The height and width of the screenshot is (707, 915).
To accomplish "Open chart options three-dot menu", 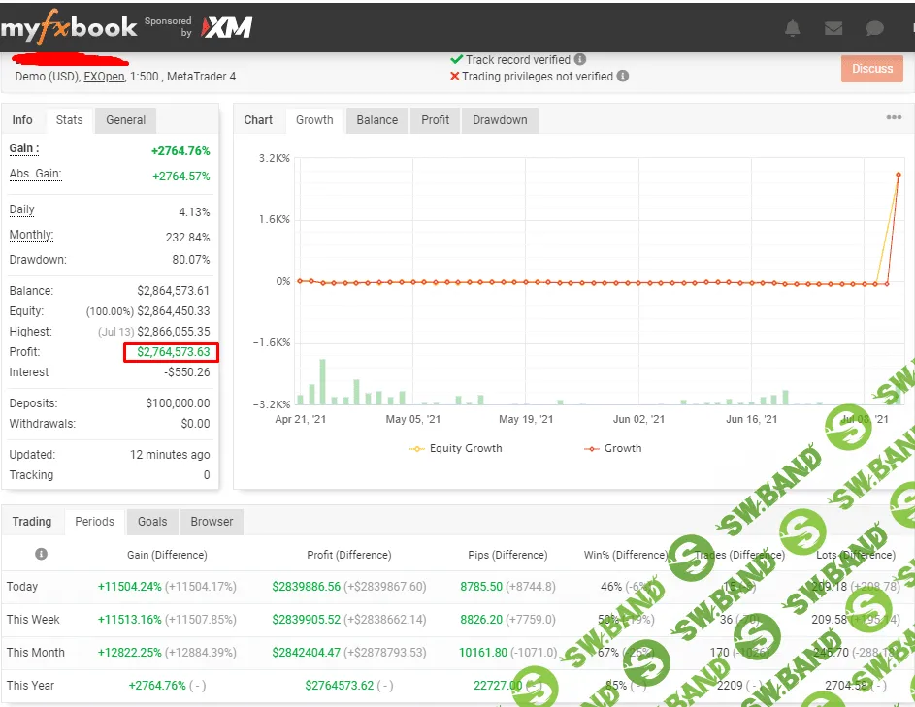I will click(894, 118).
